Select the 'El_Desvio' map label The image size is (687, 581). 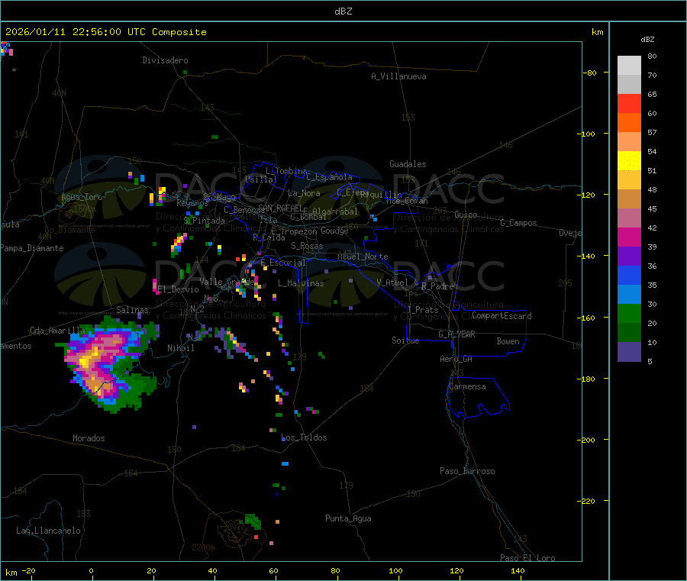click(179, 289)
